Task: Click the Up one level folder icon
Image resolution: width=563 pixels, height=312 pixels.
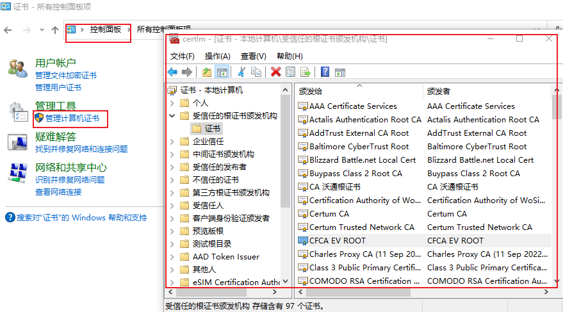Action: tap(206, 72)
